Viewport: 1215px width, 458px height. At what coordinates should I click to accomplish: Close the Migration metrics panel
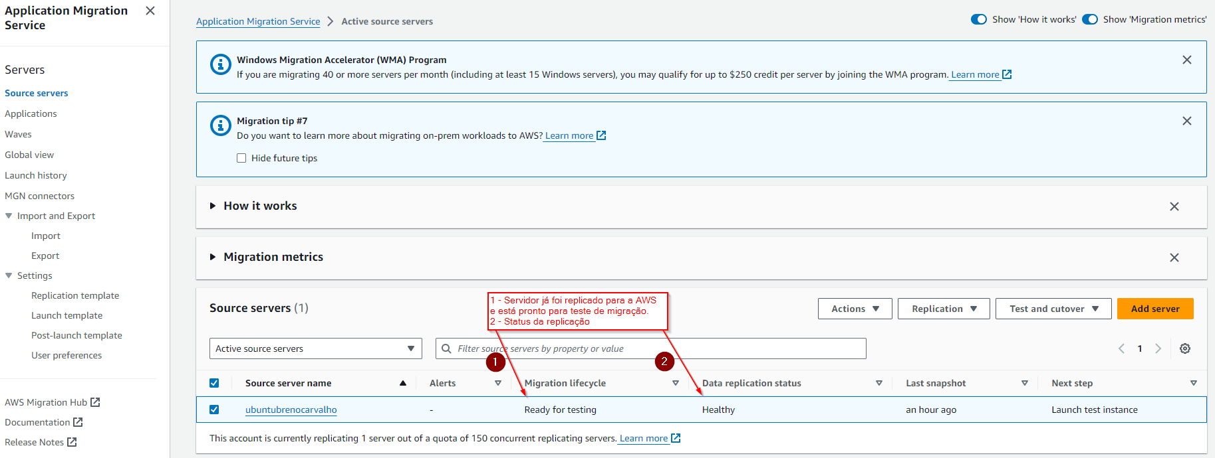(x=1174, y=258)
